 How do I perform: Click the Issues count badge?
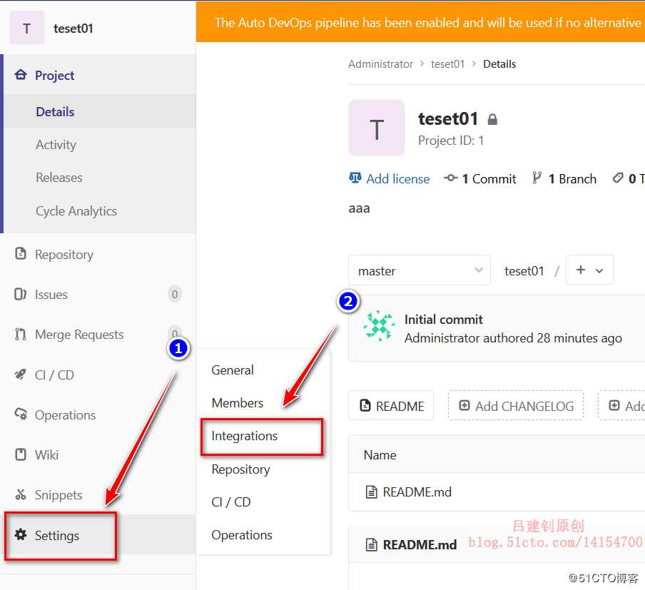point(174,294)
